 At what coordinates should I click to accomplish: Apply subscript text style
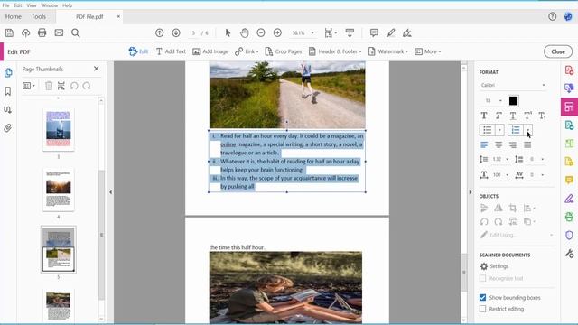click(542, 116)
